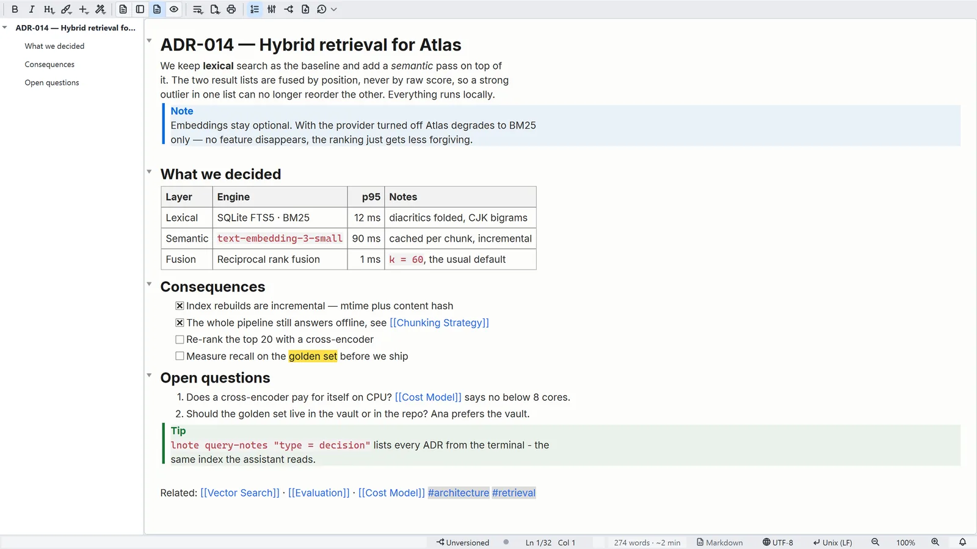
Task: Select the split side panel view icon
Action: 140,9
